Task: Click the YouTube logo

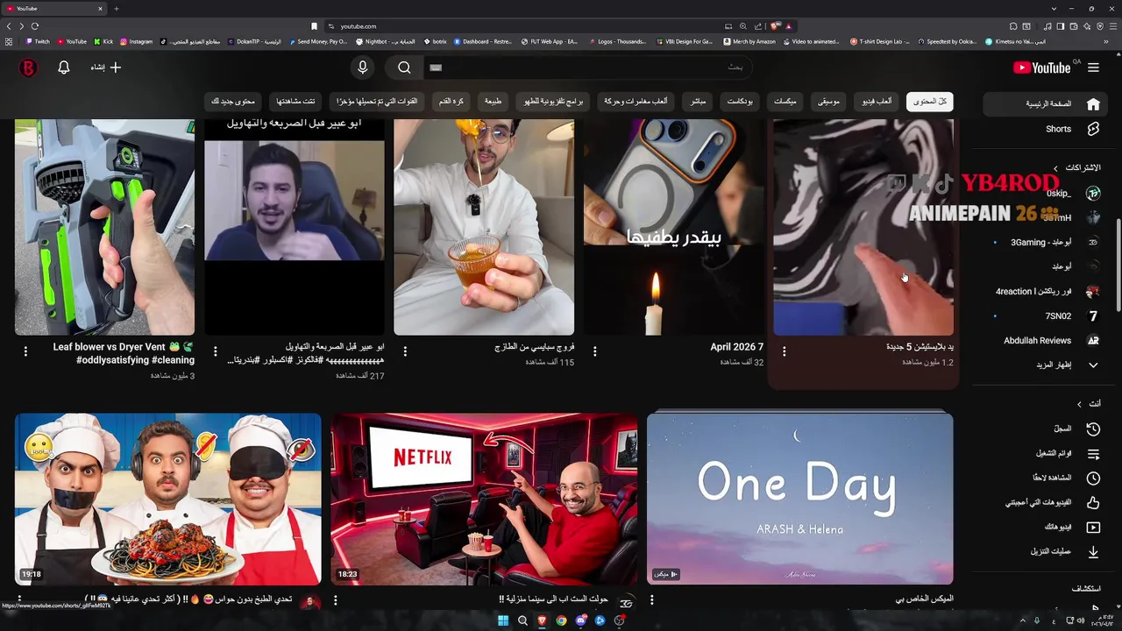Action: point(1043,67)
